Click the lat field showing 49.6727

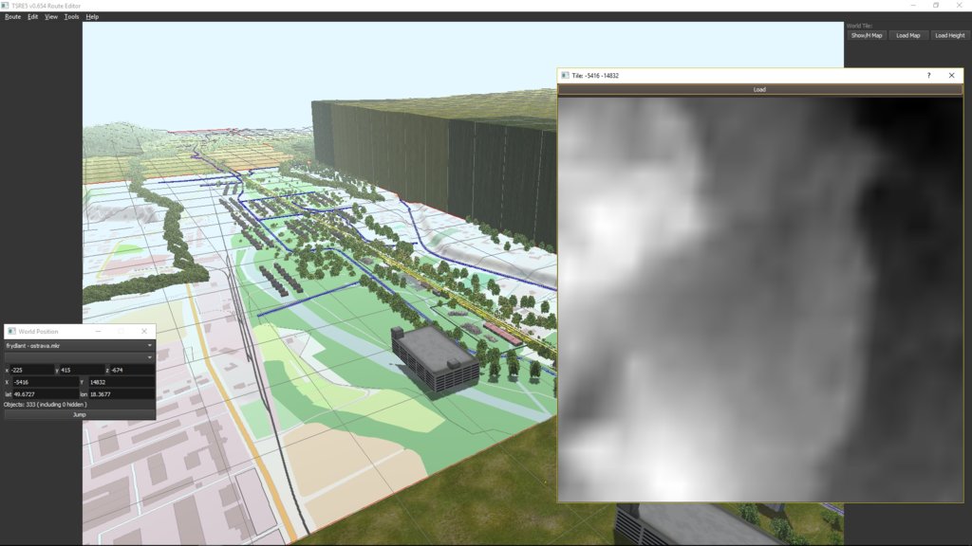(45, 393)
